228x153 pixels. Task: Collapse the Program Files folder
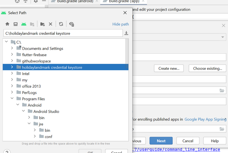tap(12, 99)
